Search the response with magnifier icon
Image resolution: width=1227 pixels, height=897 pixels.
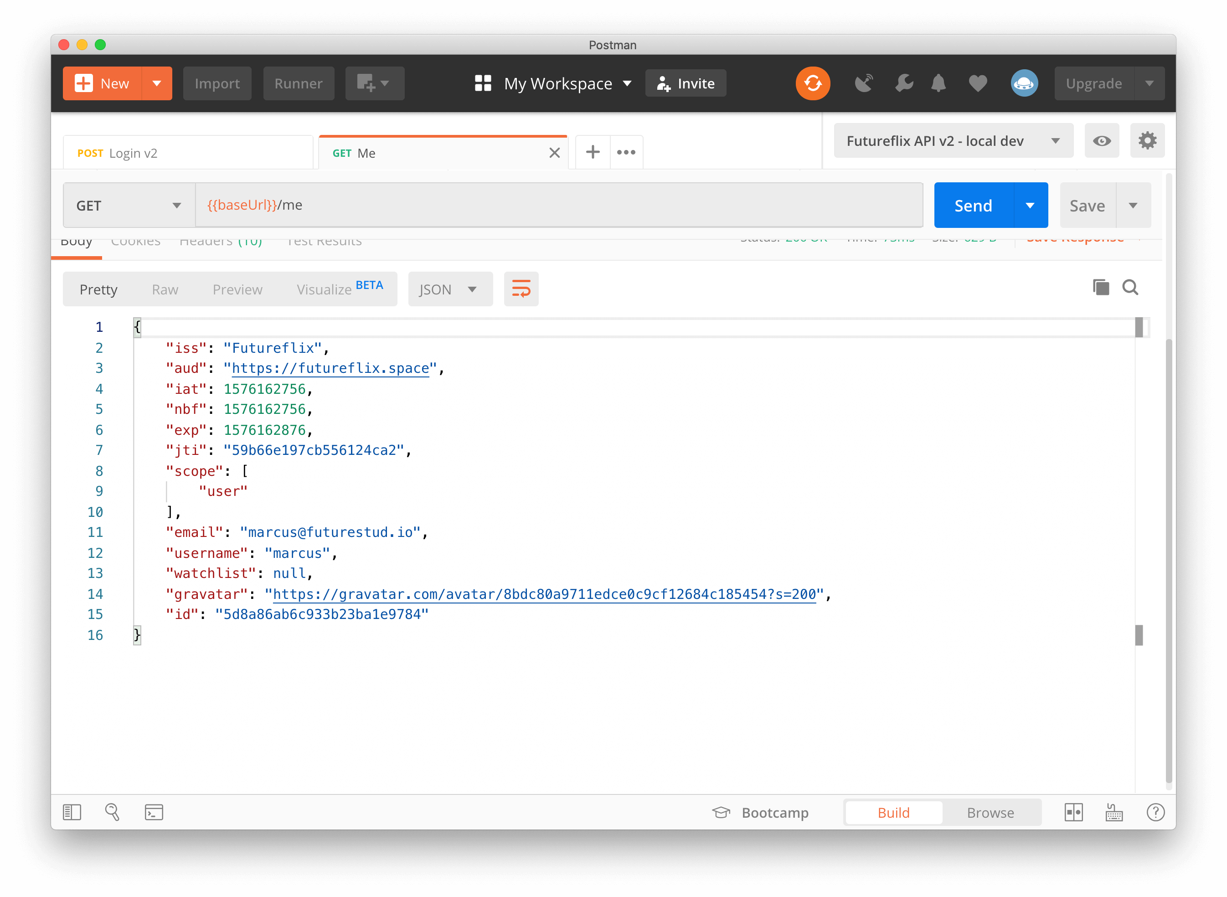(1130, 287)
